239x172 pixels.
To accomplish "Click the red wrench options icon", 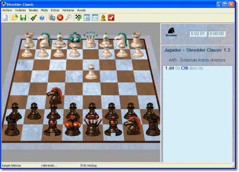I will [111, 18].
